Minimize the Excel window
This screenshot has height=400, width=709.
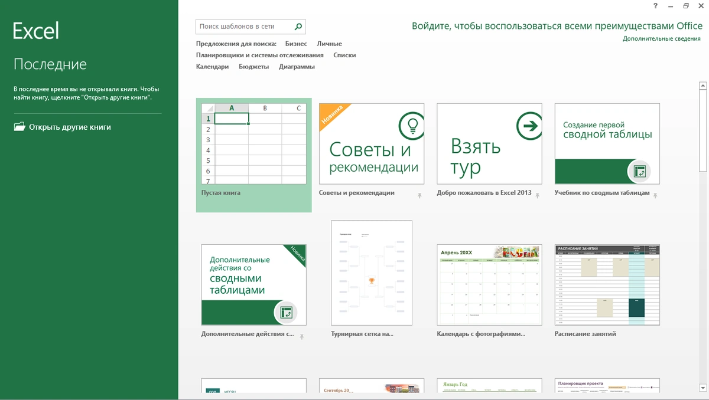coord(671,6)
